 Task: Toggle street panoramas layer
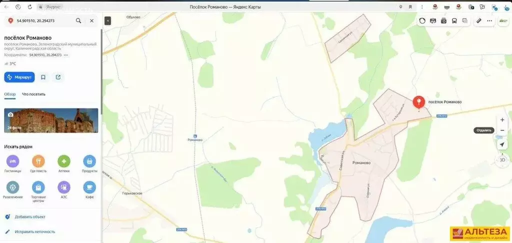(443, 21)
